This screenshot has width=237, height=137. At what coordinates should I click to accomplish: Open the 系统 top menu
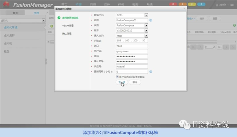tap(149, 4)
